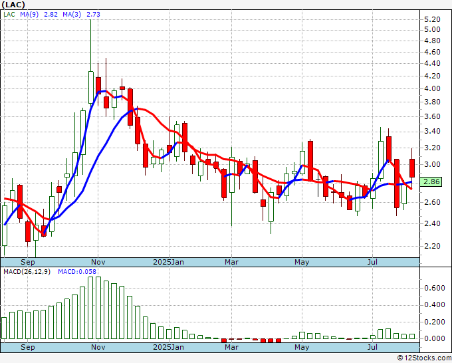Image resolution: width=452 pixels, height=363 pixels.
Task: Click May on the price chart time axis
Action: pos(302,262)
